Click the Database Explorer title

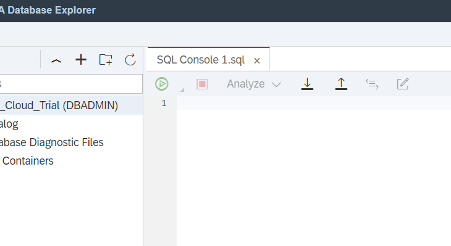point(48,10)
